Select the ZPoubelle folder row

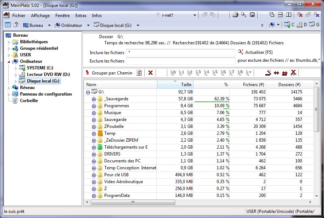(x=199, y=126)
